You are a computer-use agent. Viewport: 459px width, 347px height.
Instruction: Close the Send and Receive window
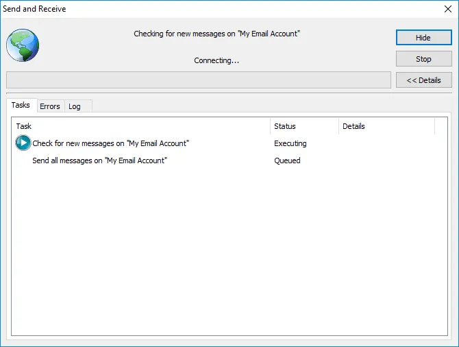(x=447, y=9)
